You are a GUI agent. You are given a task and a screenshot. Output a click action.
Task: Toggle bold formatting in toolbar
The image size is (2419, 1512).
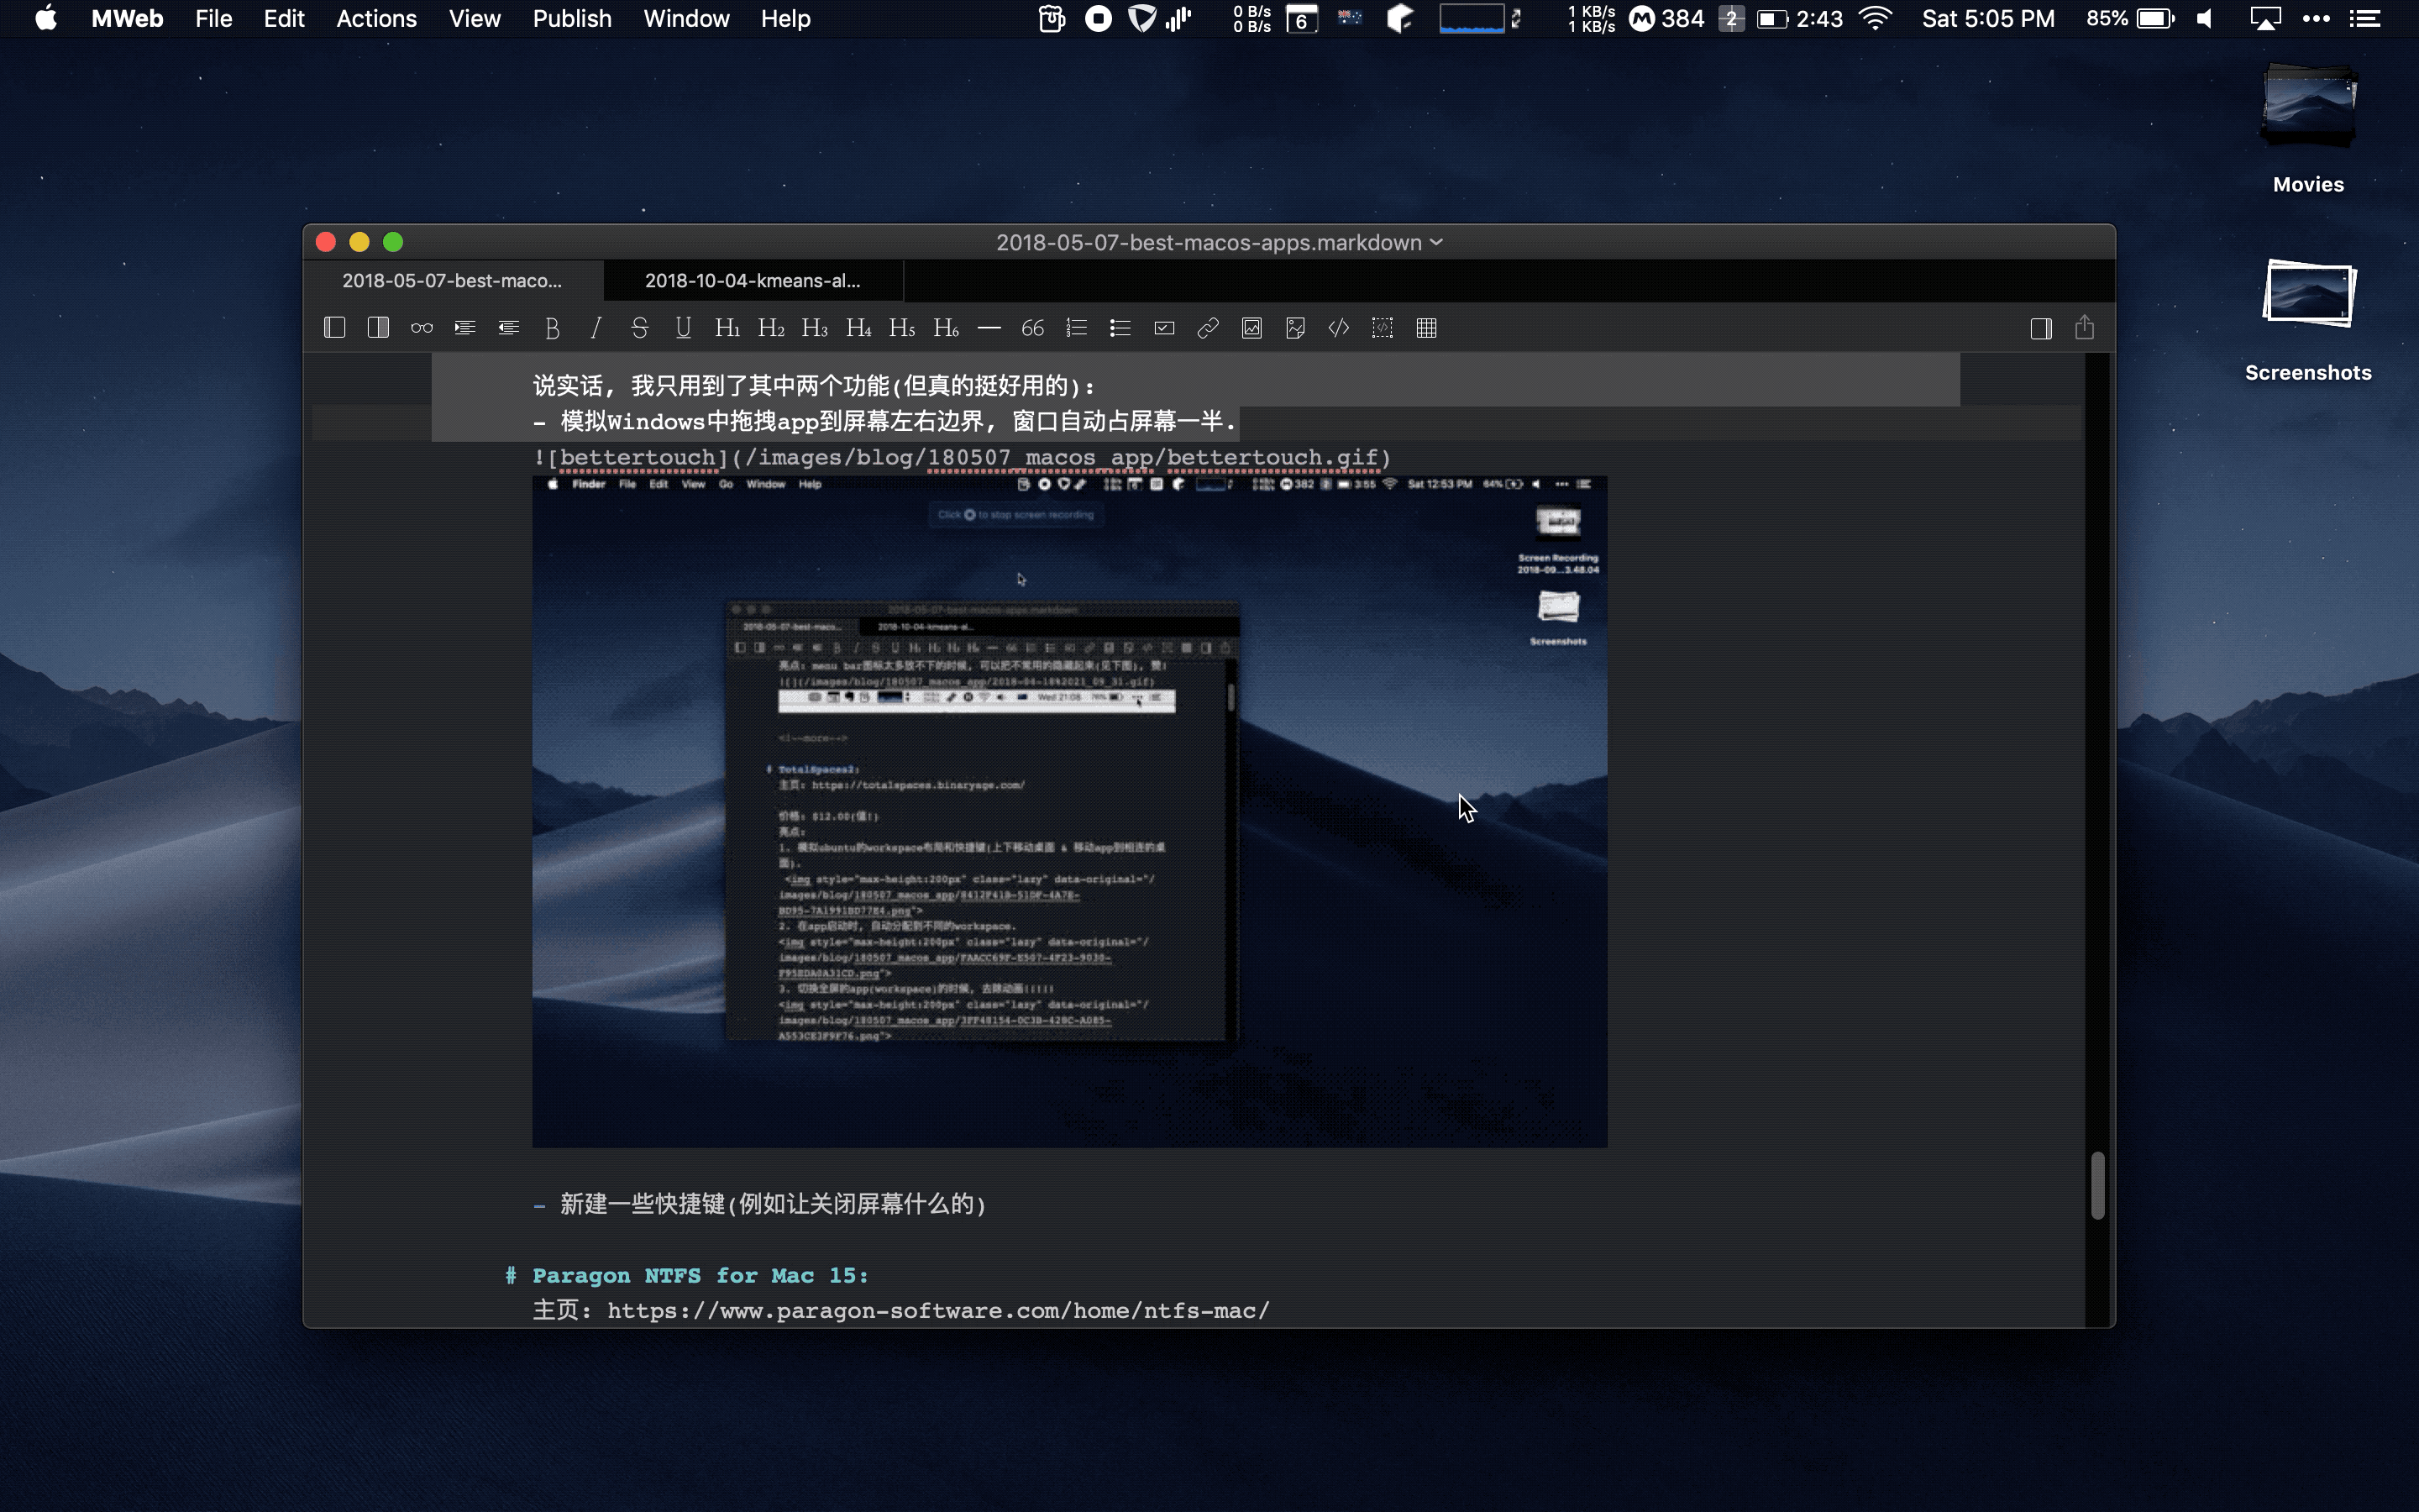(552, 328)
